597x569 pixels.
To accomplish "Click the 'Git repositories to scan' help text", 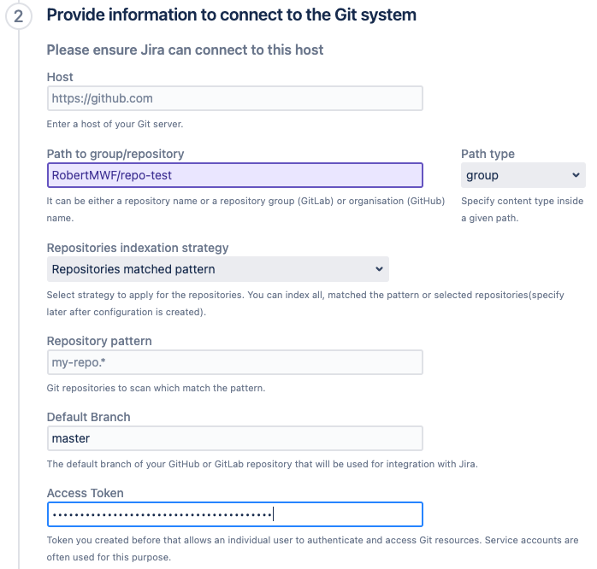I will [x=156, y=388].
